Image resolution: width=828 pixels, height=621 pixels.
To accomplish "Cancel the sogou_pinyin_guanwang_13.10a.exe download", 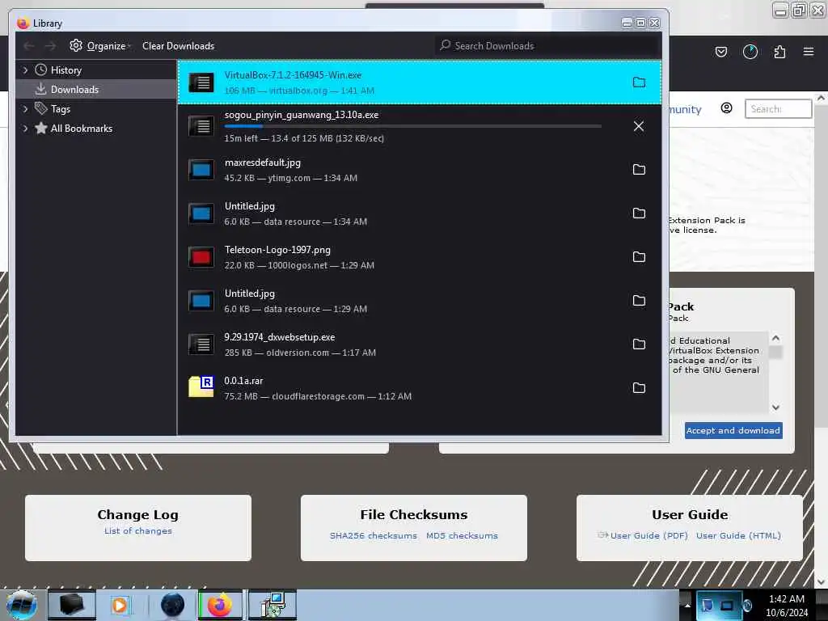I will [639, 126].
